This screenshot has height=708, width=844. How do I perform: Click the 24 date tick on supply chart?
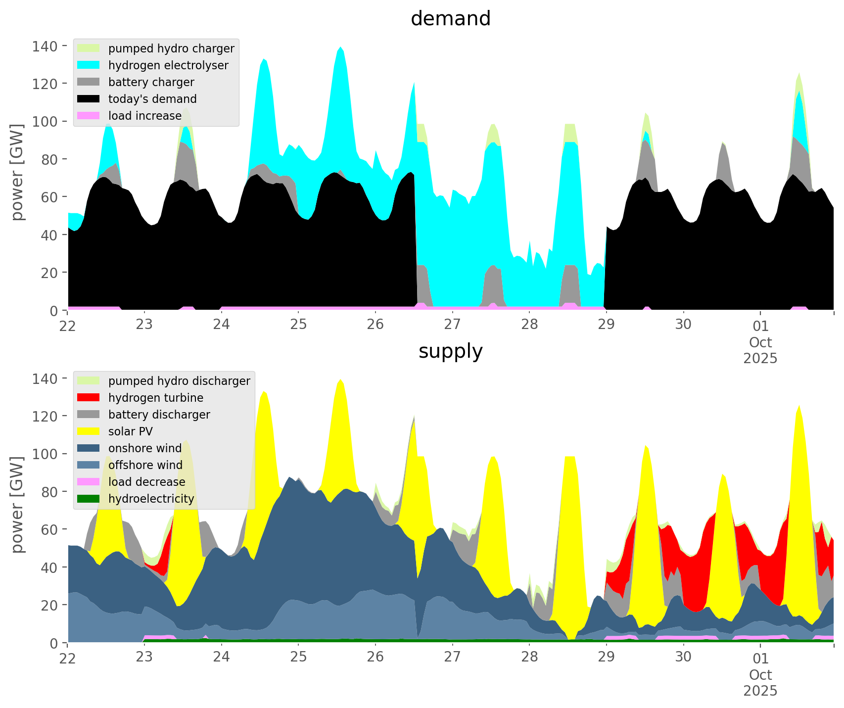[x=222, y=658]
